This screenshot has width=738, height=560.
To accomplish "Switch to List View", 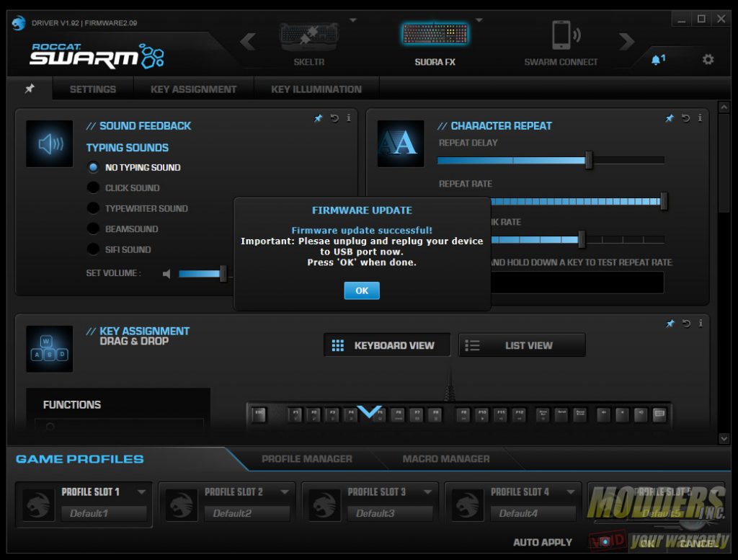I will click(522, 345).
